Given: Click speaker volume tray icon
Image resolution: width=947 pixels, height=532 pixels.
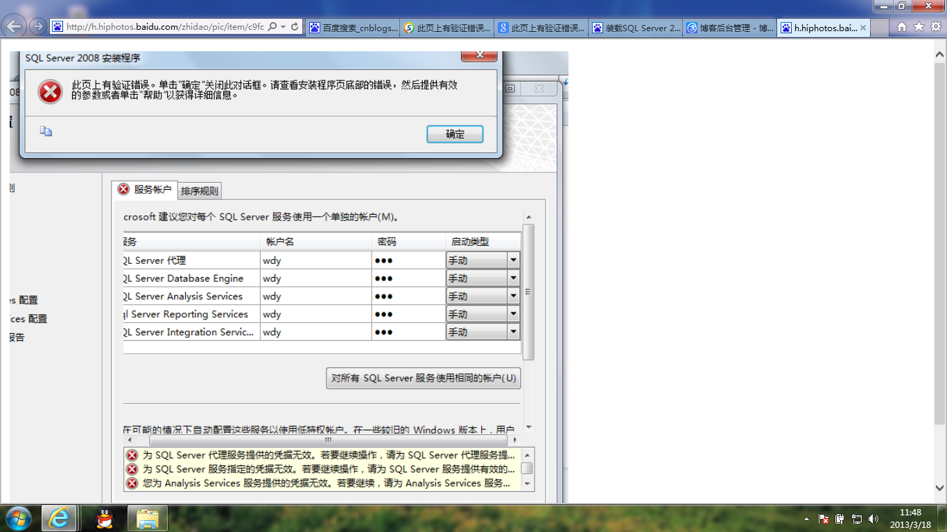Looking at the screenshot, I should pos(873,519).
